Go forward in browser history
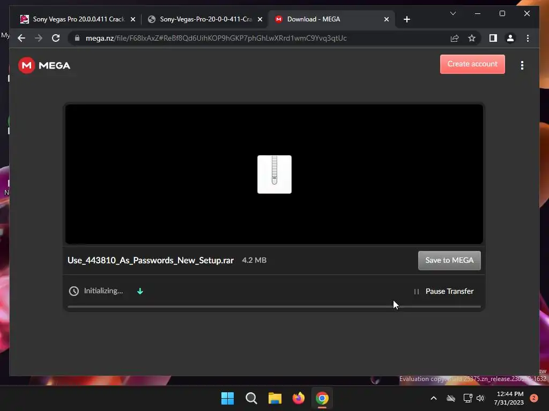 [x=39, y=38]
